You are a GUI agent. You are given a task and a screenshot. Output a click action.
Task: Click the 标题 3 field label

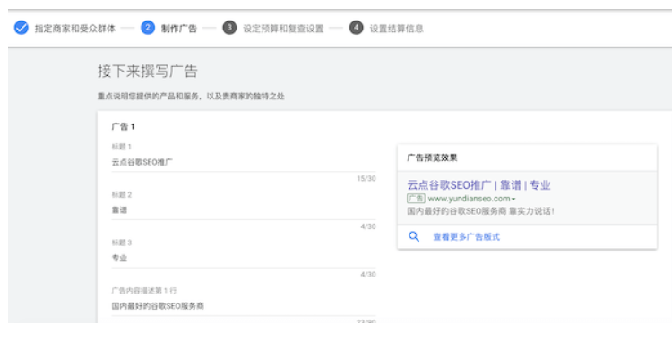coord(122,243)
